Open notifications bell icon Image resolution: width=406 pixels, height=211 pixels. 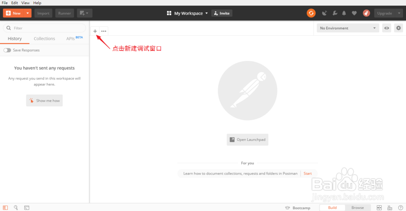point(344,13)
